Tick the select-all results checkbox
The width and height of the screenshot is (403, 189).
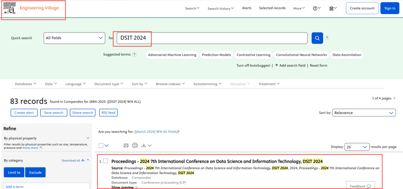click(101, 145)
